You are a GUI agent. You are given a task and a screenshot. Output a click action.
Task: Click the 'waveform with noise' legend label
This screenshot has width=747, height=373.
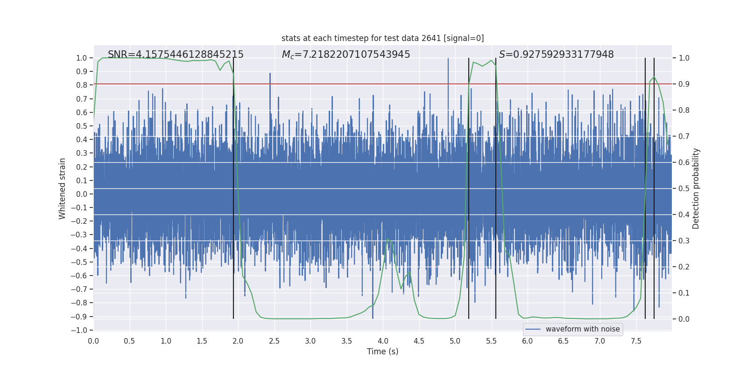pos(583,329)
